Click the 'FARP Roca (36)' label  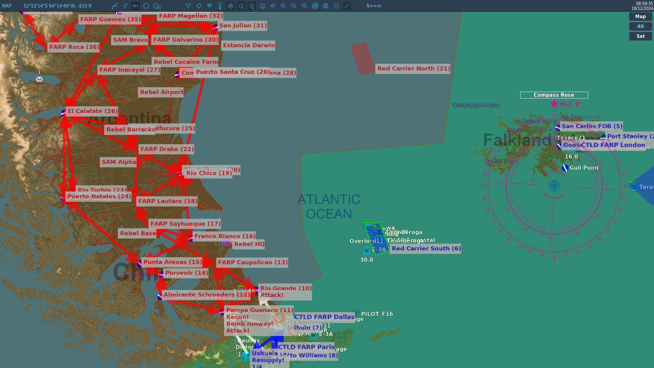[74, 47]
